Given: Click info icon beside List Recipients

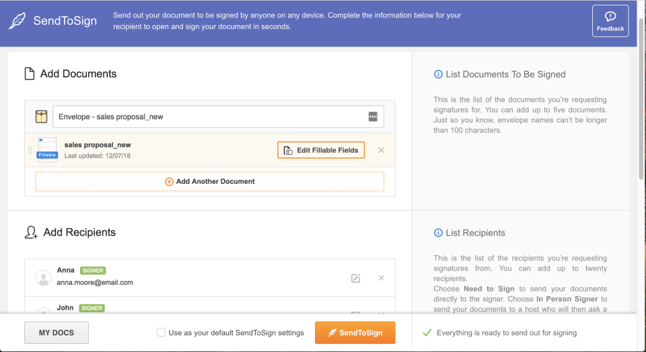Looking at the screenshot, I should click(438, 233).
